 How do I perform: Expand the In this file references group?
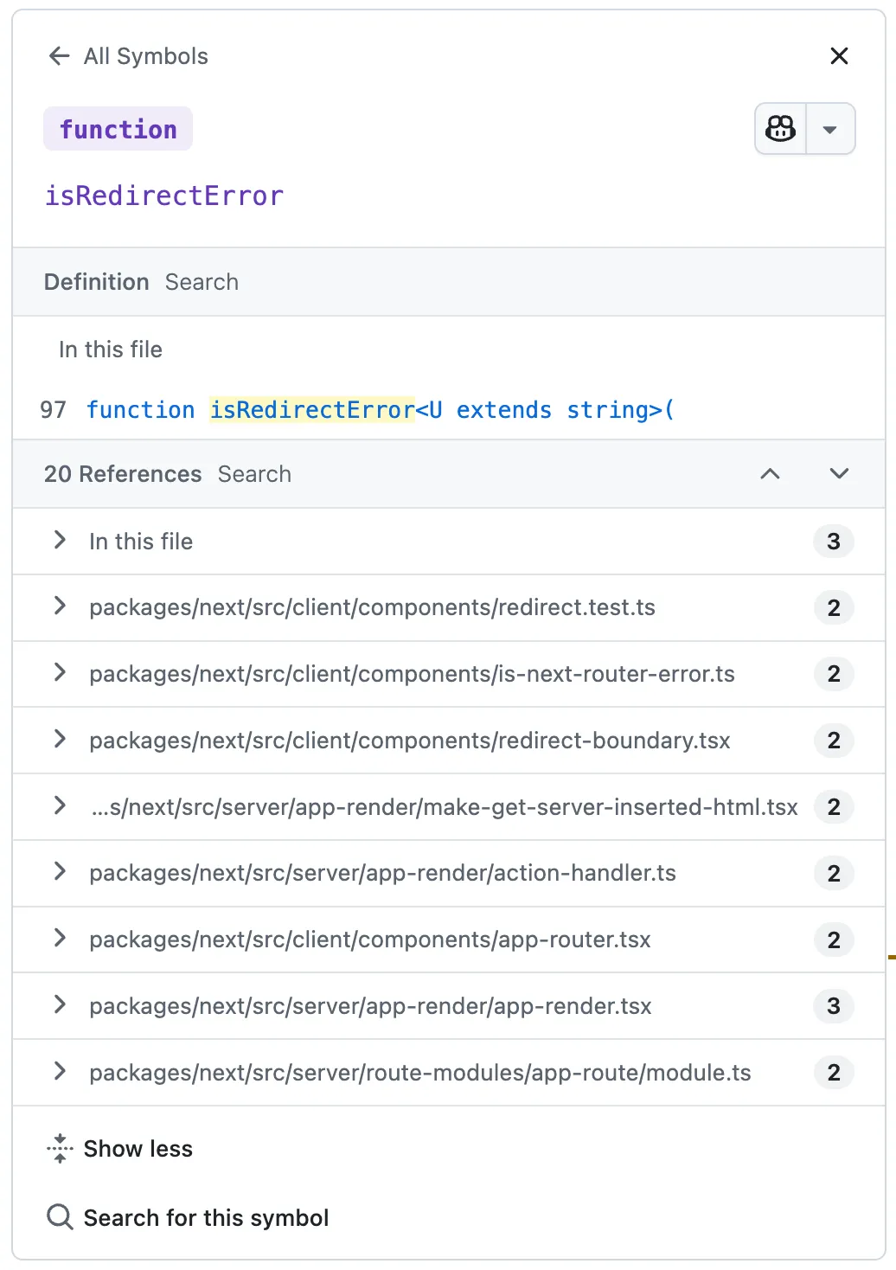click(449, 542)
